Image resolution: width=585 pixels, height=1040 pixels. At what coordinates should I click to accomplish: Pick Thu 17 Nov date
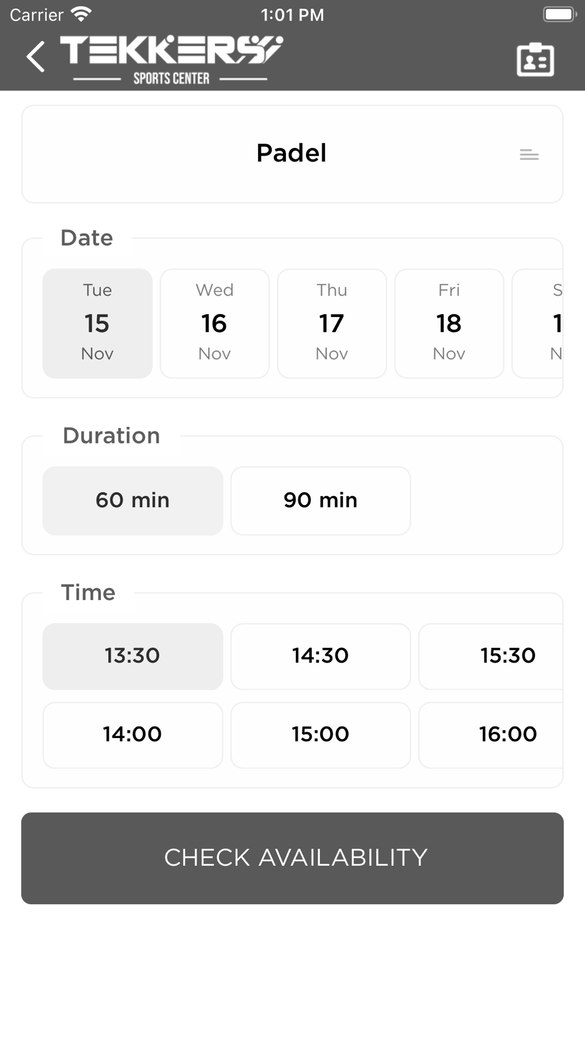coord(332,323)
